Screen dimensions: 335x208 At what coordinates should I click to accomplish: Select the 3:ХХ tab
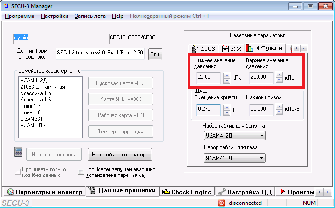point(230,48)
